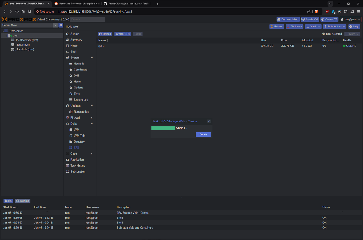
Task: Click the Reboot button
Action: tap(277, 26)
